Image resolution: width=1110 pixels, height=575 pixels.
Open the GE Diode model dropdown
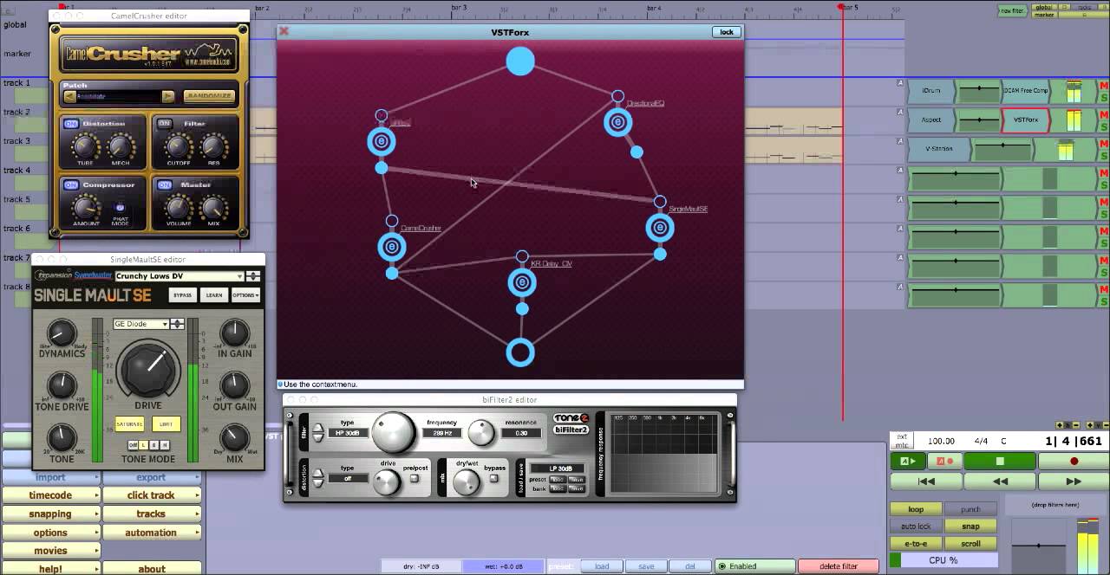[140, 324]
